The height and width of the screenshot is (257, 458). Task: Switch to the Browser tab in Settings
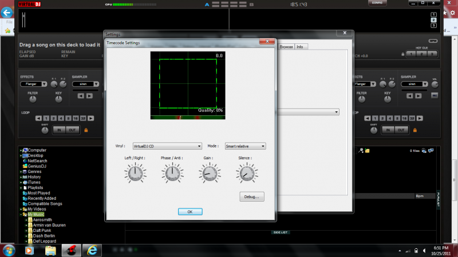(286, 46)
